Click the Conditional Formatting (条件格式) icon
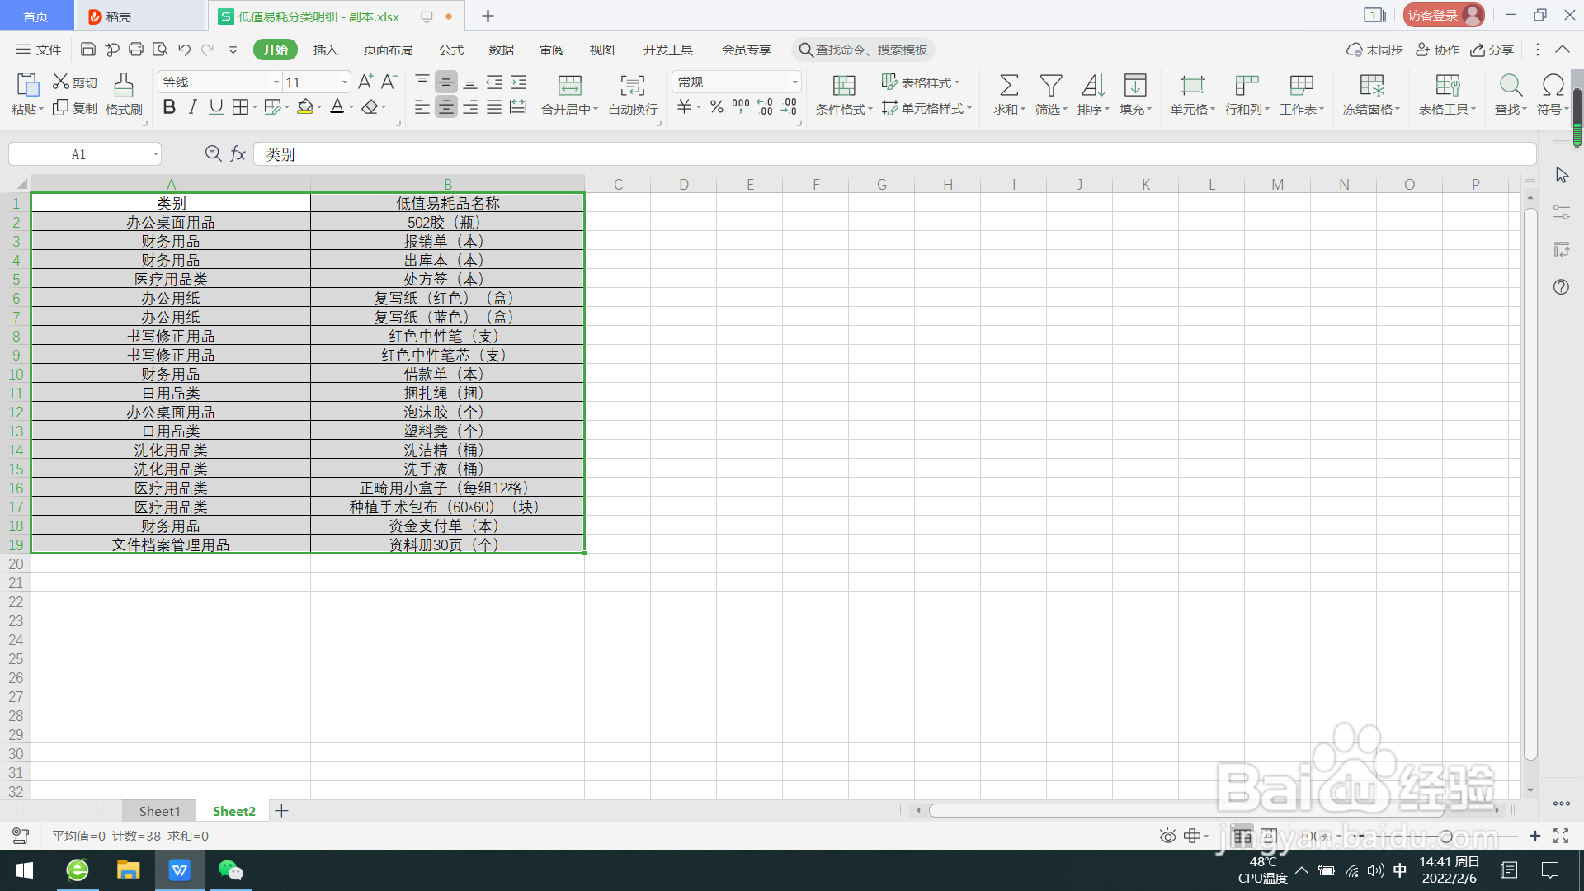 (843, 86)
